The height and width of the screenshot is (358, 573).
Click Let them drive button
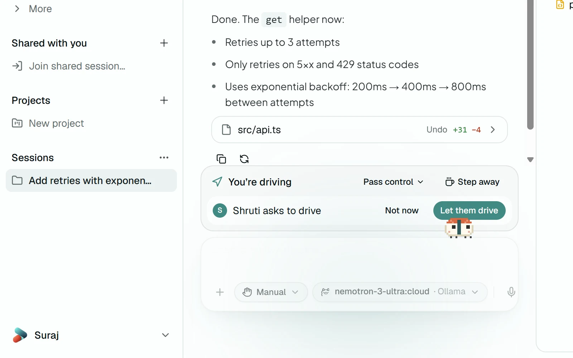[x=469, y=211]
